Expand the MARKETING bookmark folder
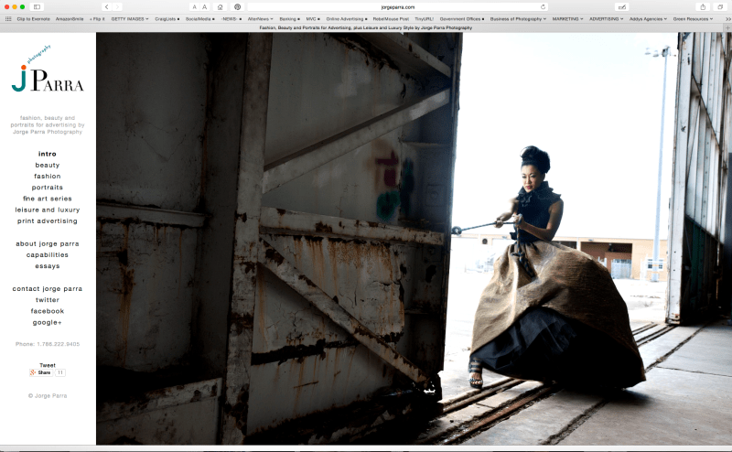732x452 pixels. click(x=568, y=18)
